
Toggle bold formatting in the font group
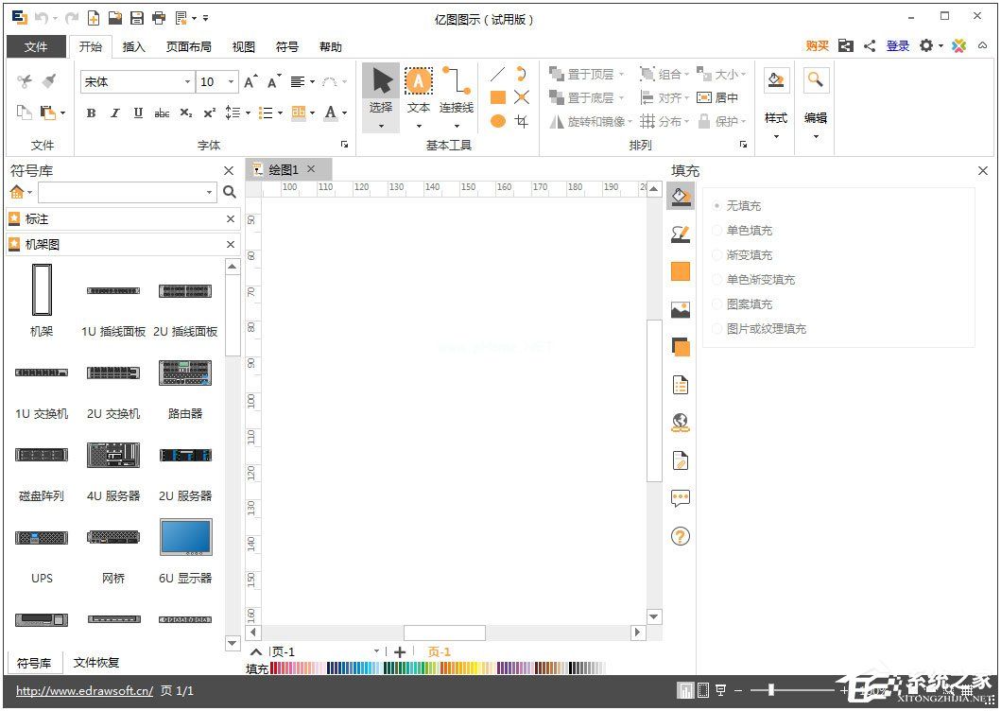coord(91,113)
